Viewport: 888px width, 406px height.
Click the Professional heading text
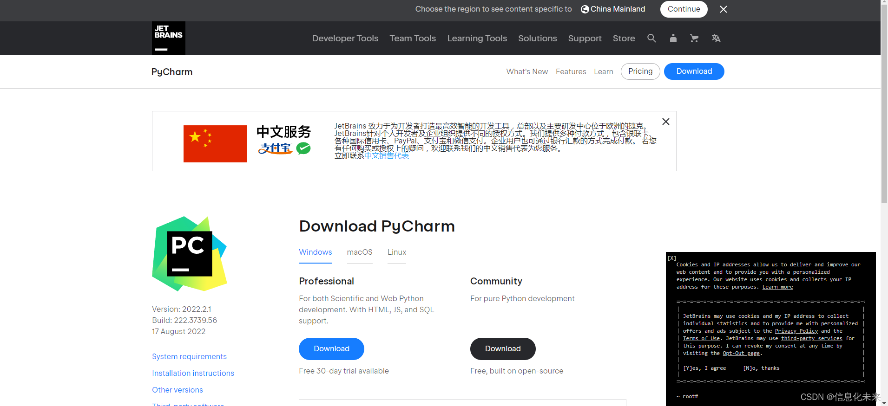click(x=327, y=281)
